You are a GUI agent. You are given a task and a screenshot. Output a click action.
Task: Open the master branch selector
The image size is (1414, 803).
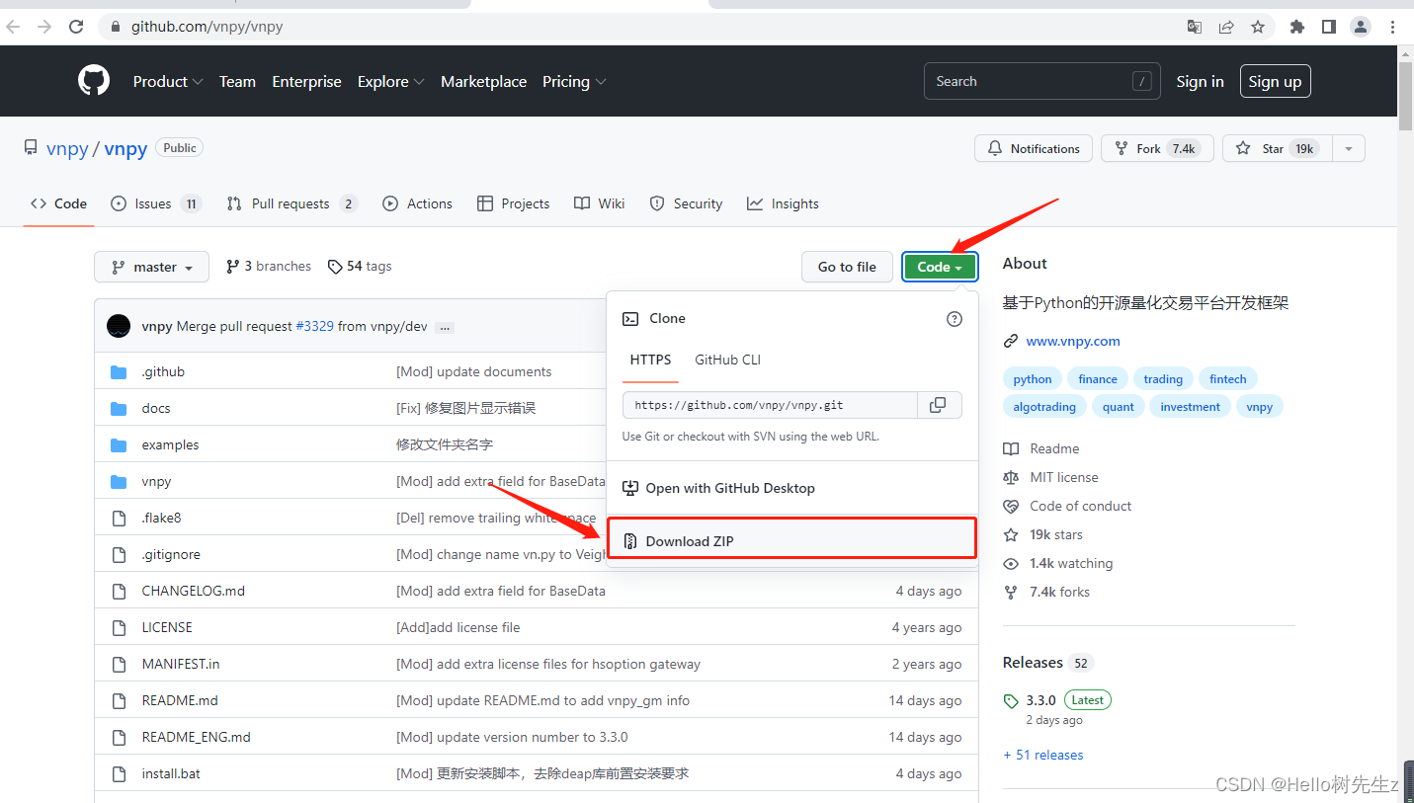point(151,267)
